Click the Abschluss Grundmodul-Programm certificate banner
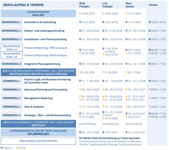Viewport: 169px width, 150px height. (x=38, y=72)
